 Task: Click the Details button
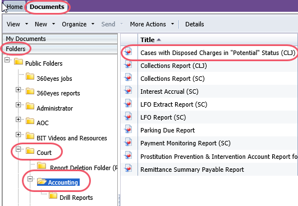click(195, 24)
